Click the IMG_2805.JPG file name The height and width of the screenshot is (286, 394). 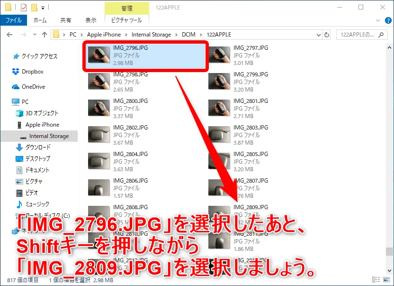click(251, 154)
